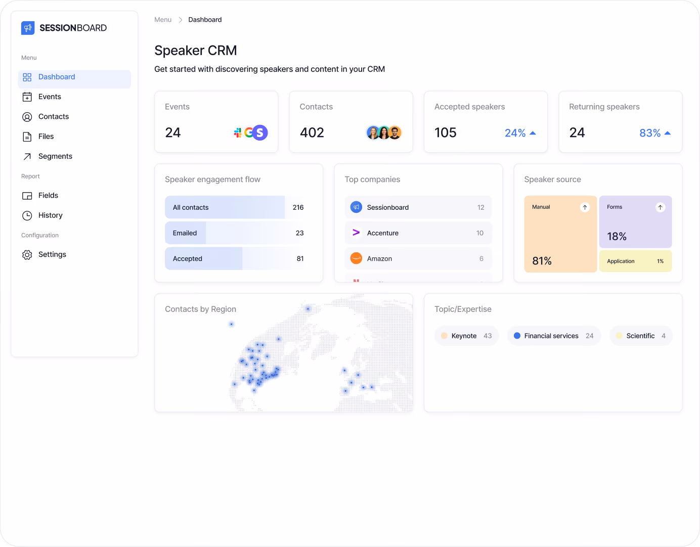Image resolution: width=700 pixels, height=547 pixels.
Task: Click the Slack icon in Events card
Action: tap(238, 132)
